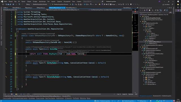Click the Solution Explorer back navigation icon

coord(141,10)
